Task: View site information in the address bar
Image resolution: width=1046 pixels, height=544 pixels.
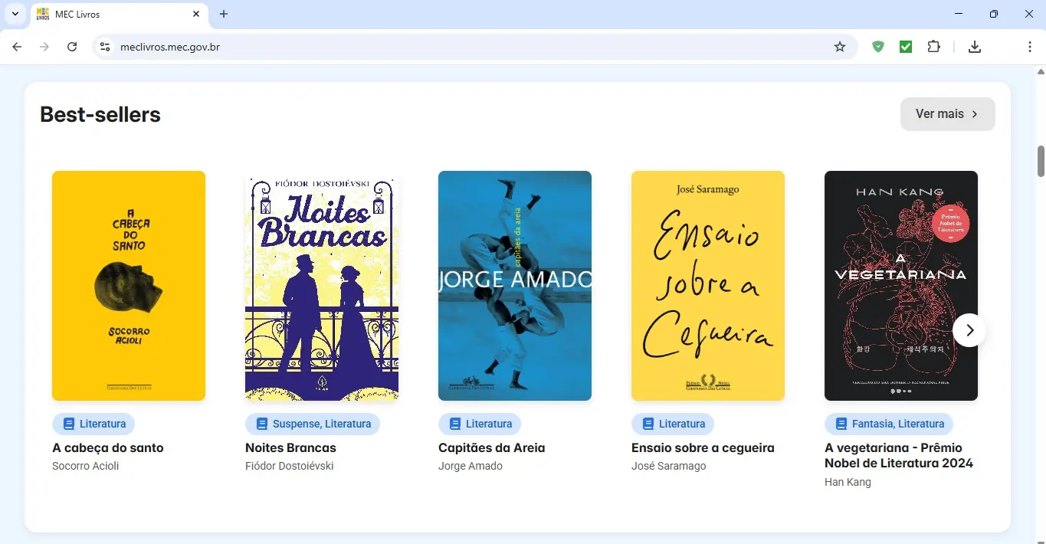Action: coord(104,47)
